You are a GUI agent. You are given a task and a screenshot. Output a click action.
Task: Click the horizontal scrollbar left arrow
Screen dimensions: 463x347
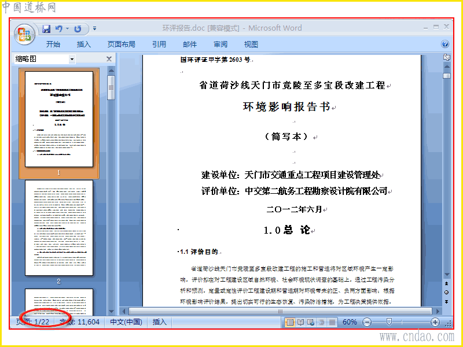[x=124, y=311]
